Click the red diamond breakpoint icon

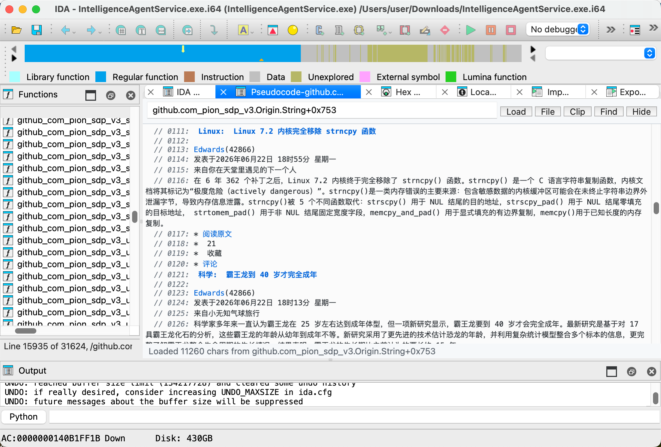coord(445,30)
